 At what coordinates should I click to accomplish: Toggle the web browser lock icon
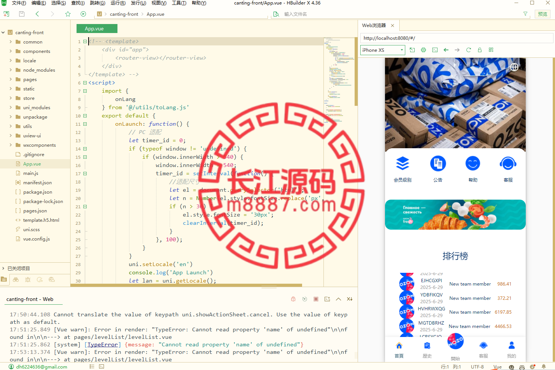480,50
